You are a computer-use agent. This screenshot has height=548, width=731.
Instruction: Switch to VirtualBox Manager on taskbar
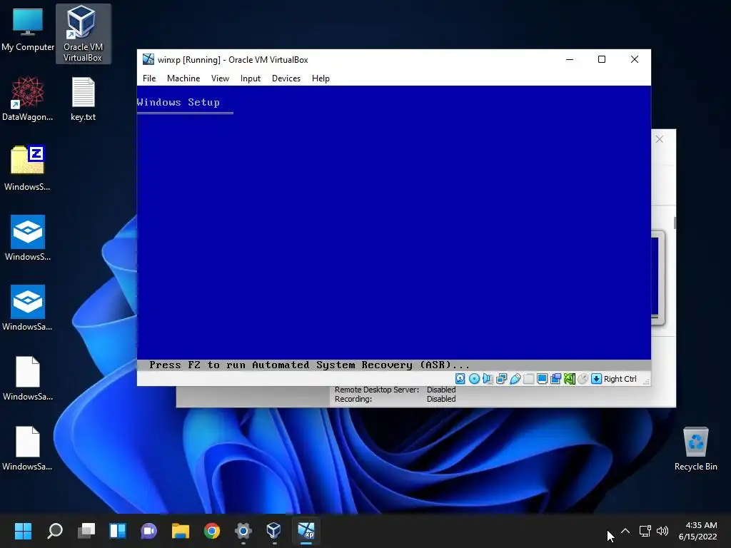[x=274, y=531]
